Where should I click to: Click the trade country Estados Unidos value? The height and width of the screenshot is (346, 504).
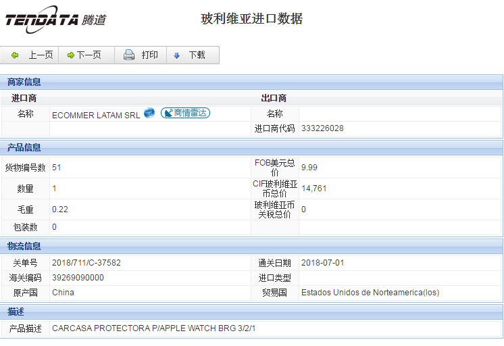[x=371, y=293]
